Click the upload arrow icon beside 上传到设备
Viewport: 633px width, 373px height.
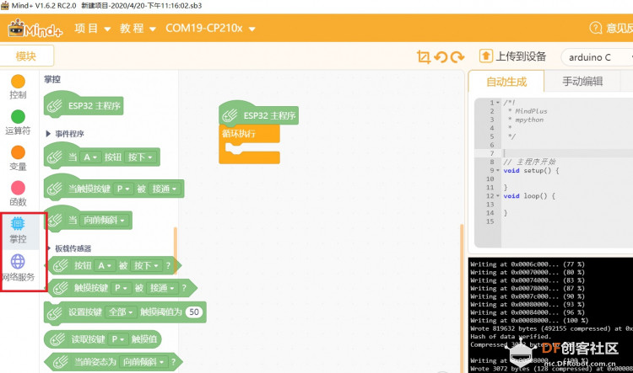pyautogui.click(x=485, y=56)
